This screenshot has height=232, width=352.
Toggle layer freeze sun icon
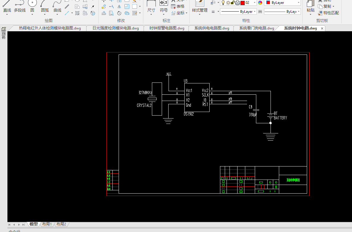[x=228, y=3]
